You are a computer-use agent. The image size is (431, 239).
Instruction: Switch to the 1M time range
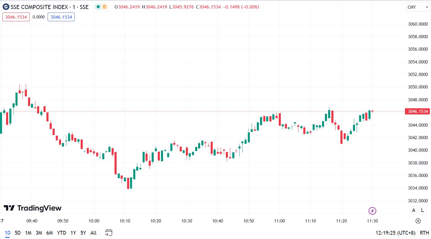28,233
